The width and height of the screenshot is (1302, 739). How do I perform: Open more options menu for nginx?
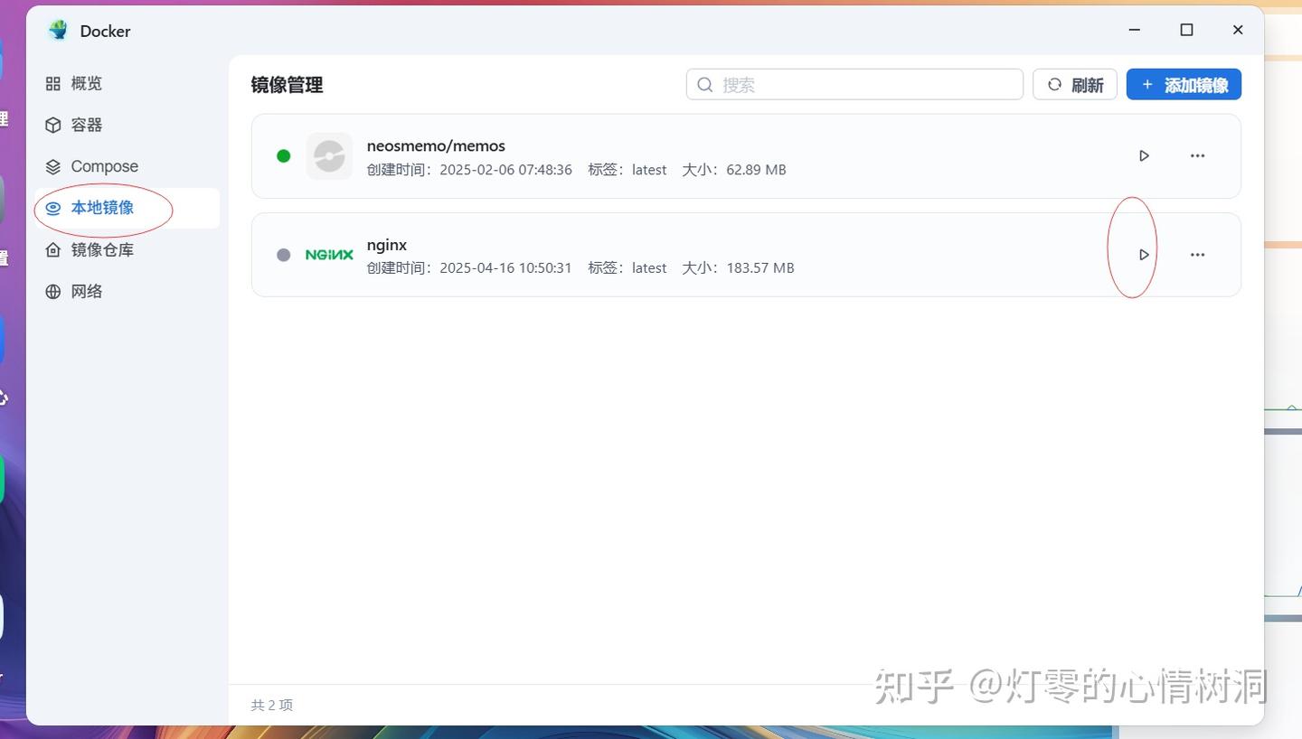point(1197,254)
